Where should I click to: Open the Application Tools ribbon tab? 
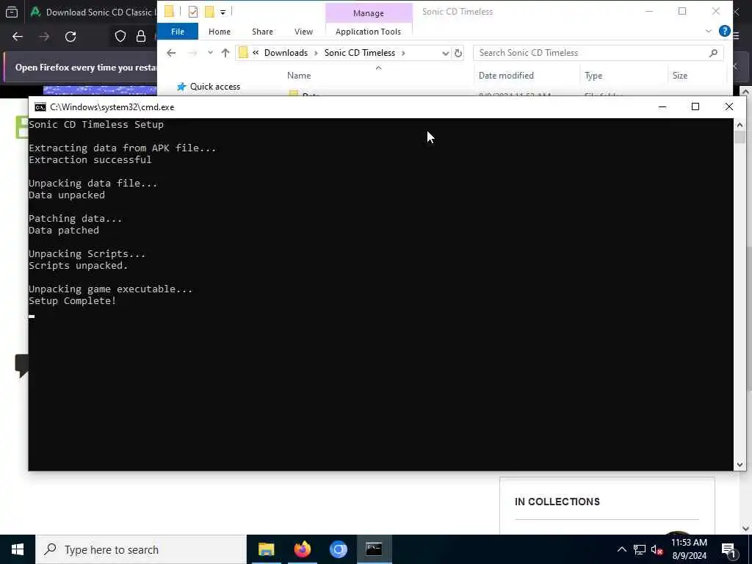click(369, 32)
